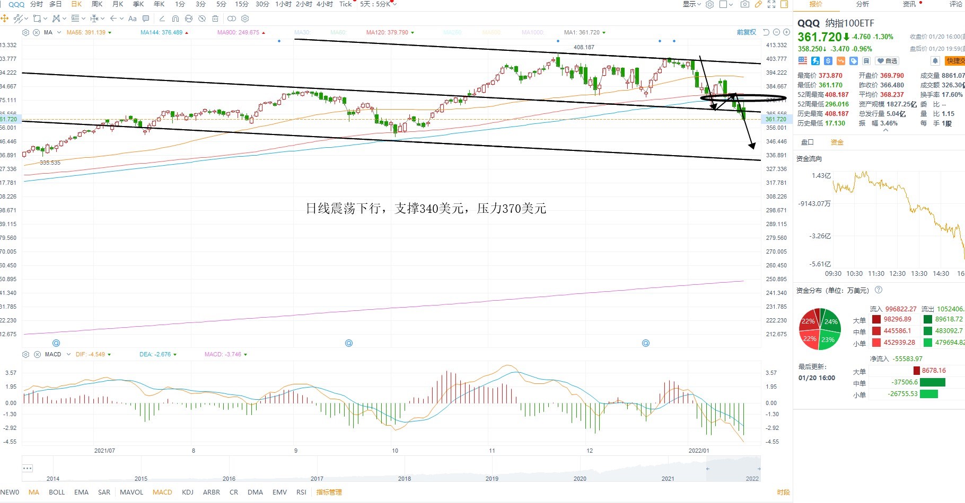965x503 pixels.
Task: Open 指标管理 indicator management
Action: point(329,492)
